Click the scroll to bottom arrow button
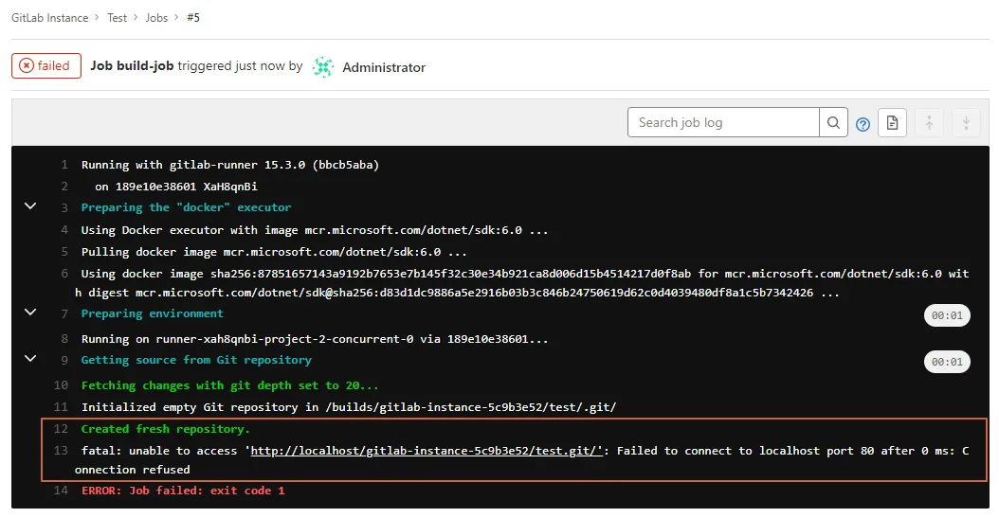999x518 pixels. tap(966, 122)
